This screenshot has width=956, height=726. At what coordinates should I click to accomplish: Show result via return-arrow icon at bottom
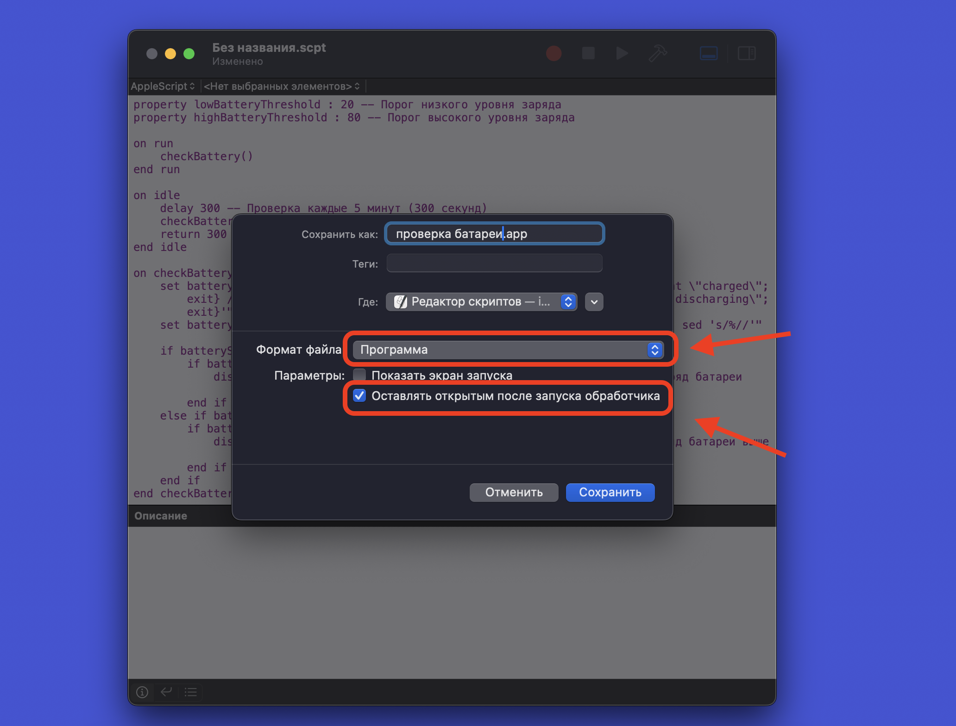click(x=166, y=692)
